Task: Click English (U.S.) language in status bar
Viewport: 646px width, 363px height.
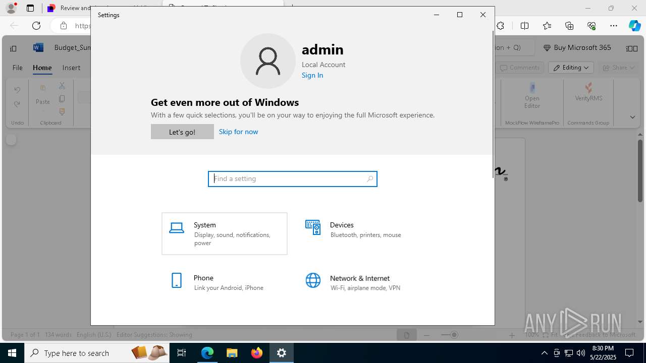Action: click(94, 335)
